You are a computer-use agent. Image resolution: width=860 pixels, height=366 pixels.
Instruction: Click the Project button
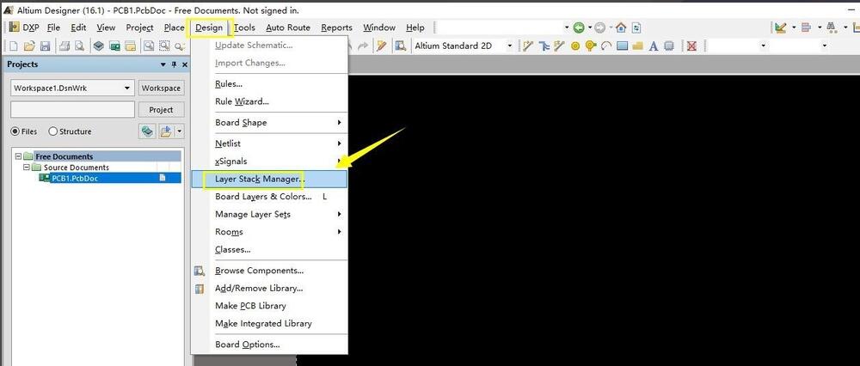[x=162, y=110]
